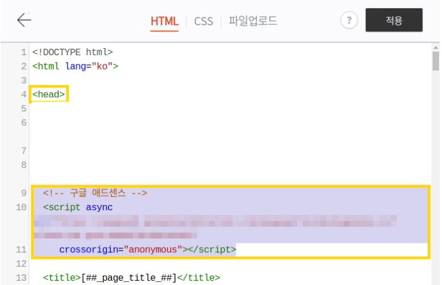Click the crossorigin="anonymous" line

point(147,250)
